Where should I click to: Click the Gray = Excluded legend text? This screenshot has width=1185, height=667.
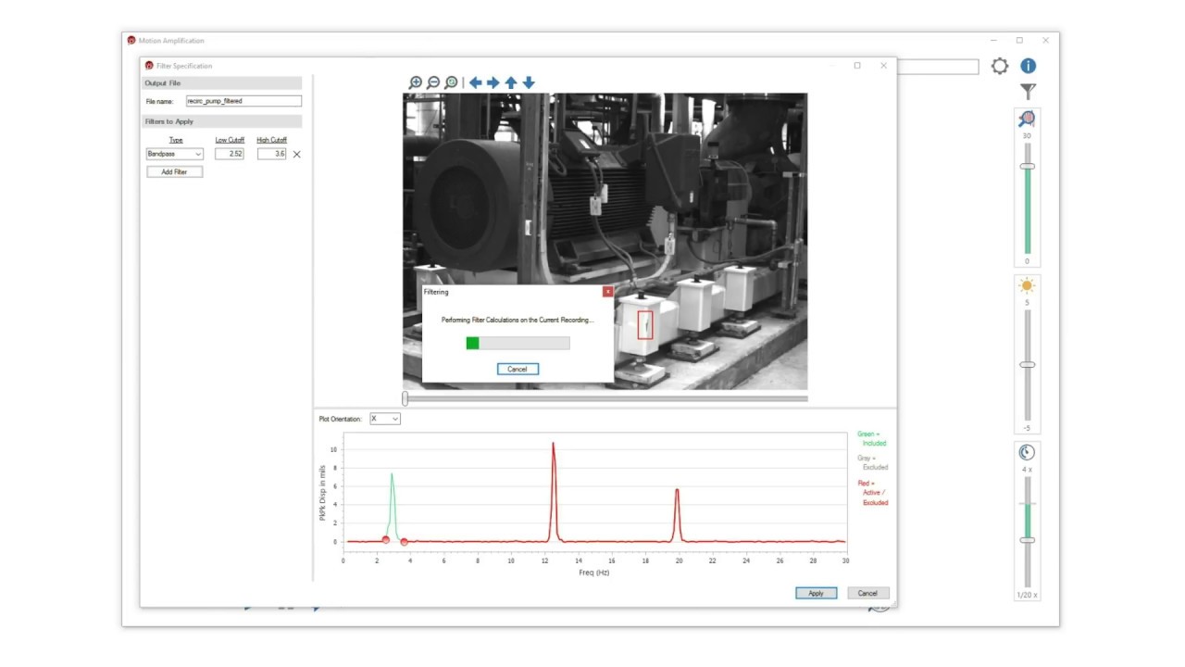(x=872, y=463)
